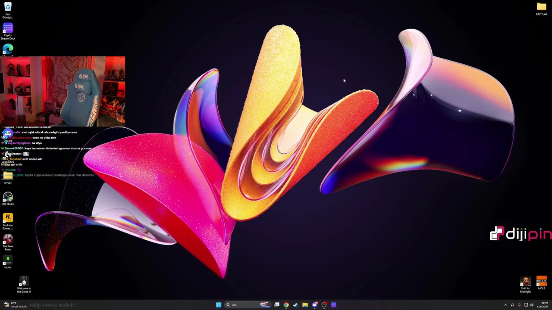Open Steam from the taskbar
Image resolution: width=552 pixels, height=310 pixels.
click(295, 305)
